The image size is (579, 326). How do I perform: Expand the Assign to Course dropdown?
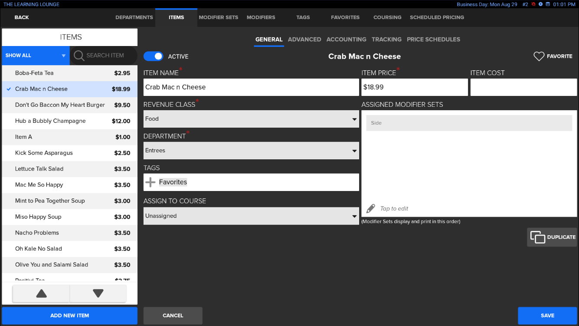point(251,216)
